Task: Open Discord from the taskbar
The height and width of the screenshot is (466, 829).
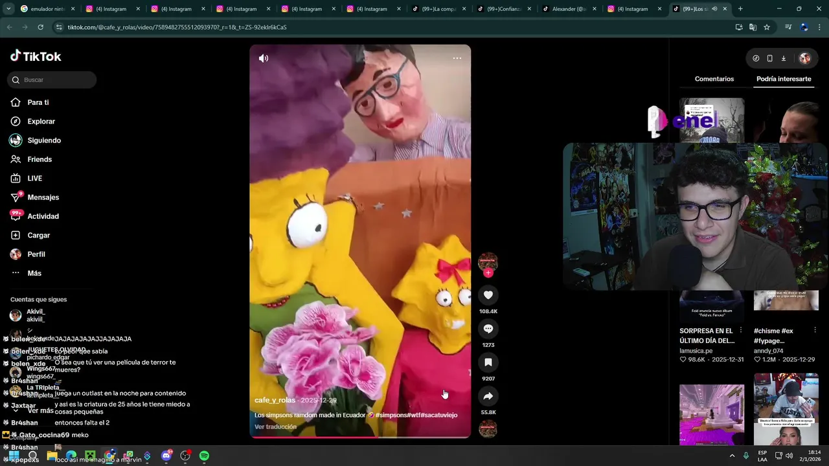Action: pos(166,456)
